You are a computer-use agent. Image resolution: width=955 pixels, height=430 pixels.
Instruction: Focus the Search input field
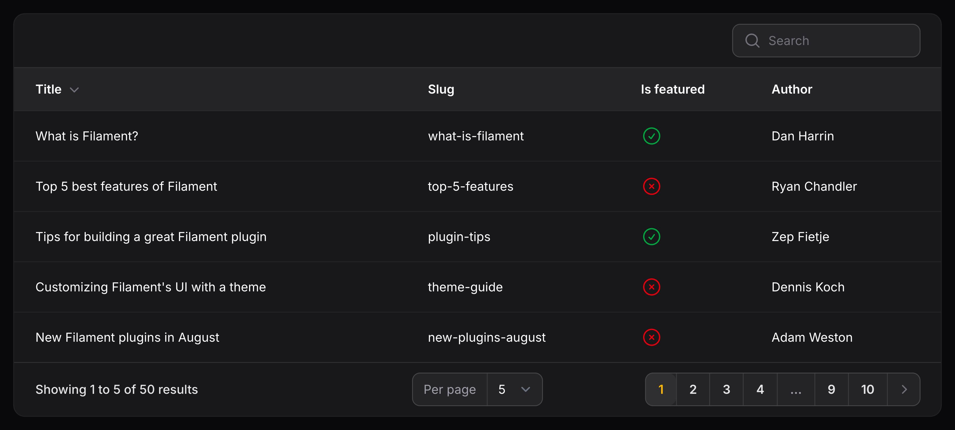click(826, 41)
